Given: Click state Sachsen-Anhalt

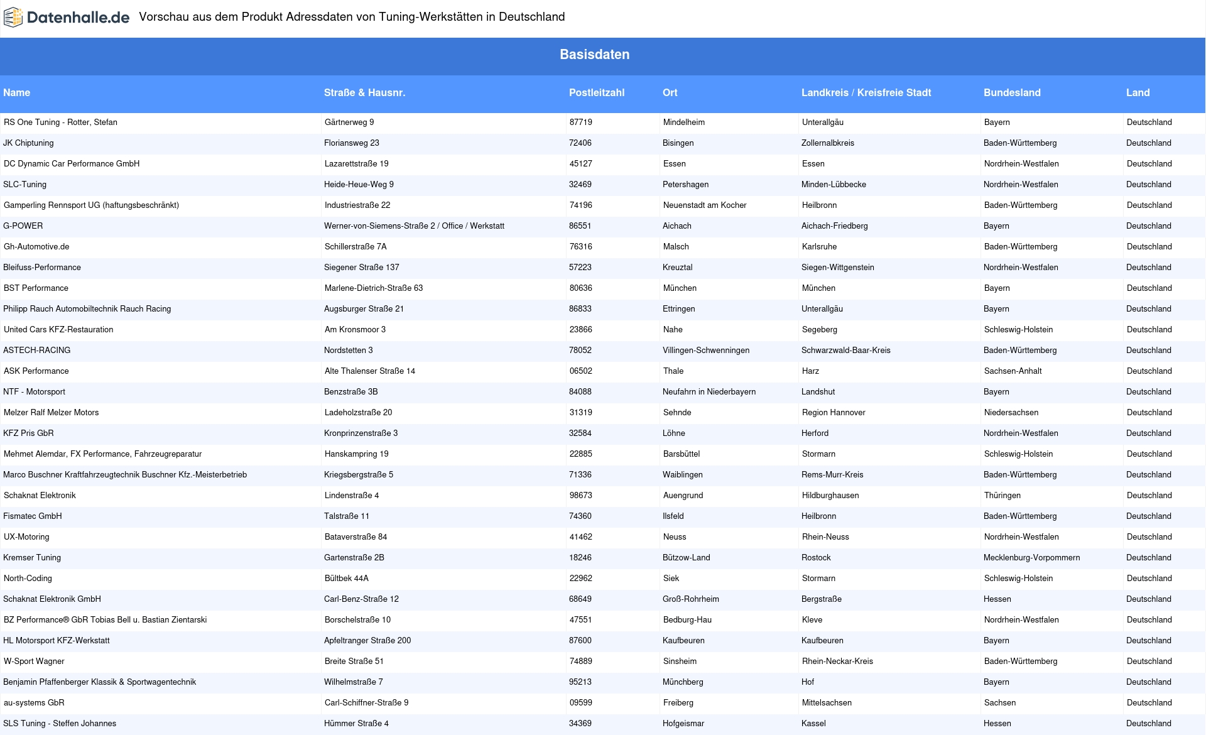Looking at the screenshot, I should [1013, 371].
